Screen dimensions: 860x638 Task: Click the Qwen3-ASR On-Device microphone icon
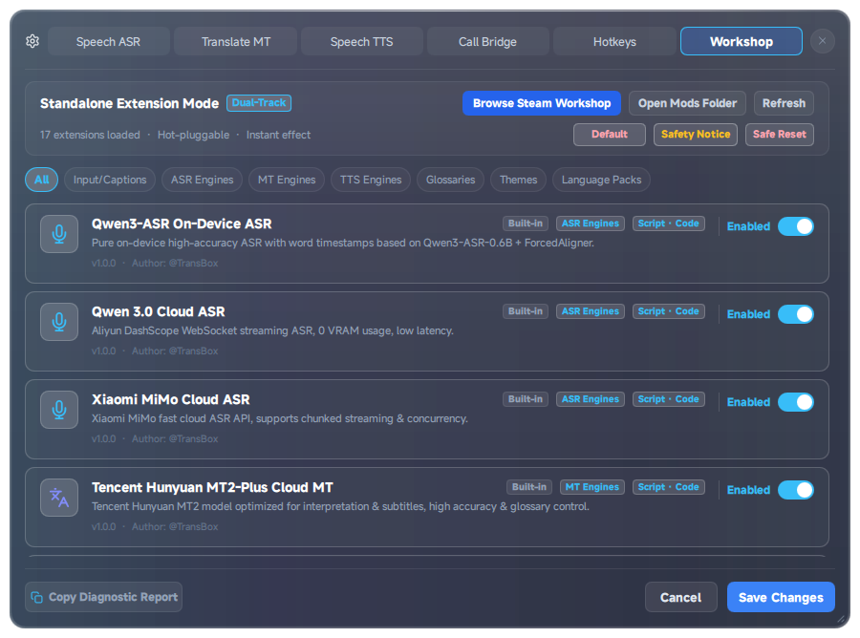[x=59, y=234]
